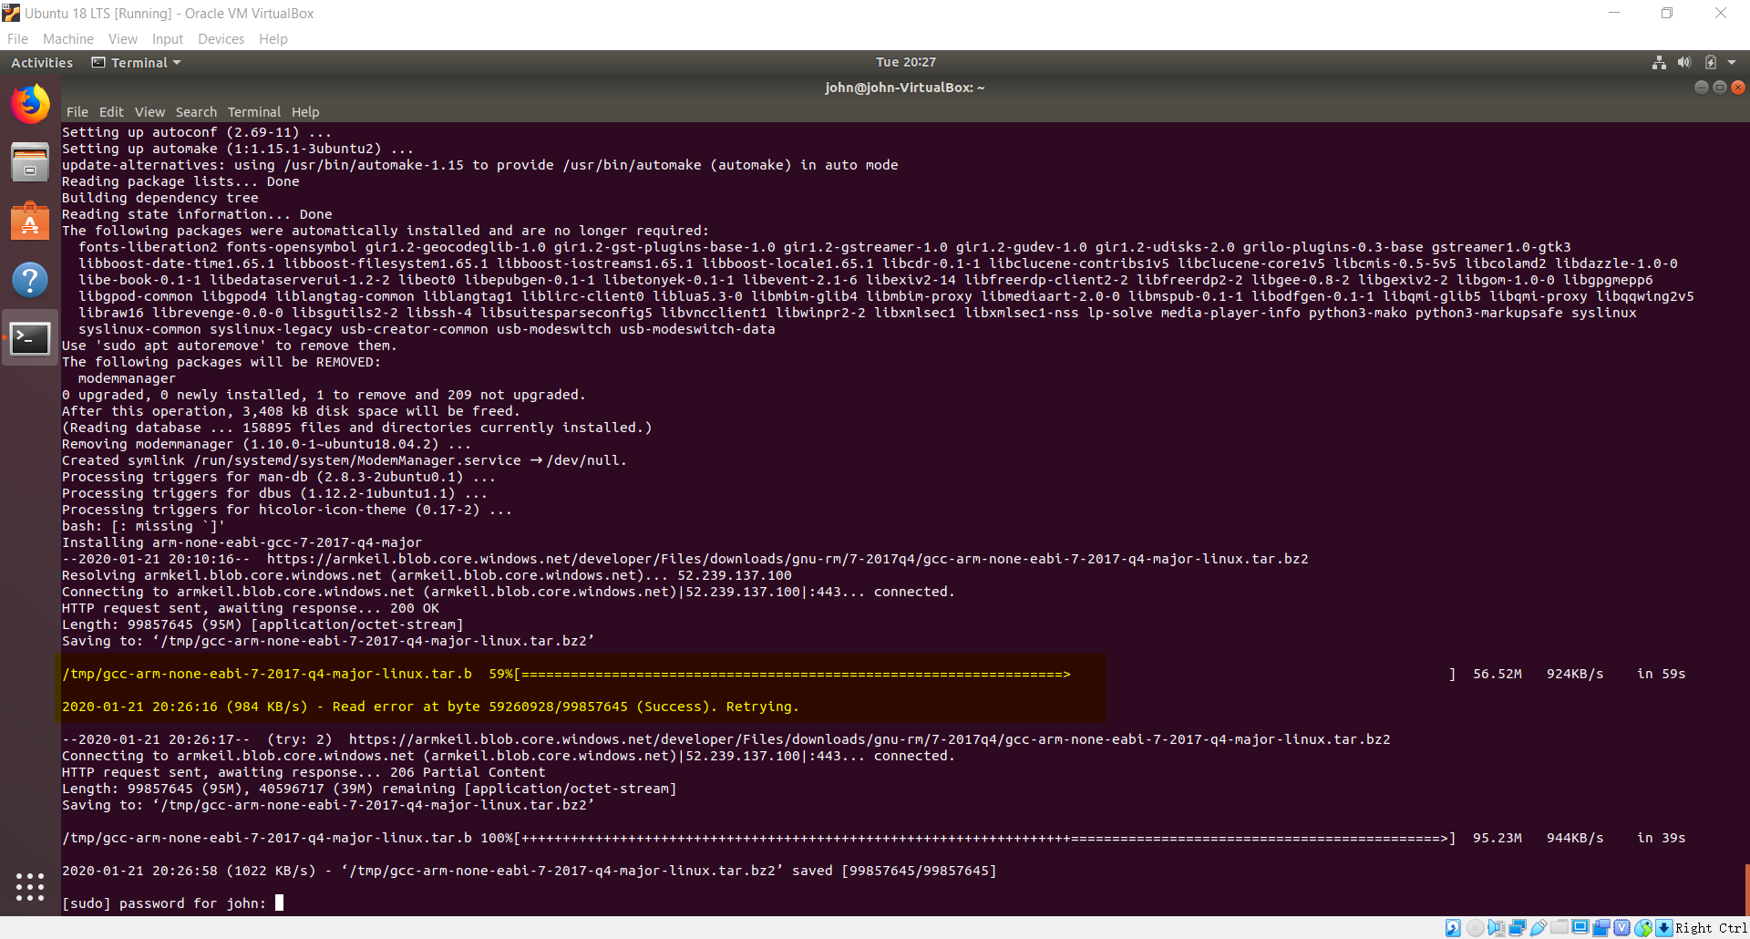The width and height of the screenshot is (1750, 939).
Task: Click the USB devices icon in status bar
Action: [x=1539, y=927]
